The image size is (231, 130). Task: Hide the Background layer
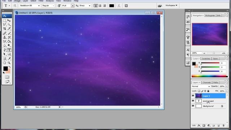193,106
